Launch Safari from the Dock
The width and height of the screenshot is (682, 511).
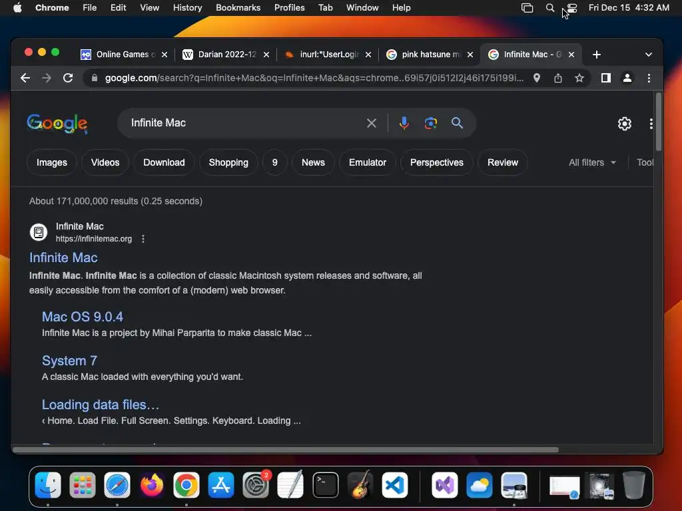click(x=117, y=485)
